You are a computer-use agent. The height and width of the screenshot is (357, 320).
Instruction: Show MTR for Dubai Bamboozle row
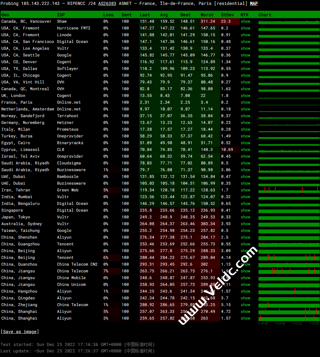(x=246, y=177)
